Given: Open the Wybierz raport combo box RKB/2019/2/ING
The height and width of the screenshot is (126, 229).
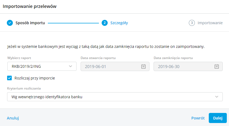Looking at the screenshot, I should pos(38,66).
